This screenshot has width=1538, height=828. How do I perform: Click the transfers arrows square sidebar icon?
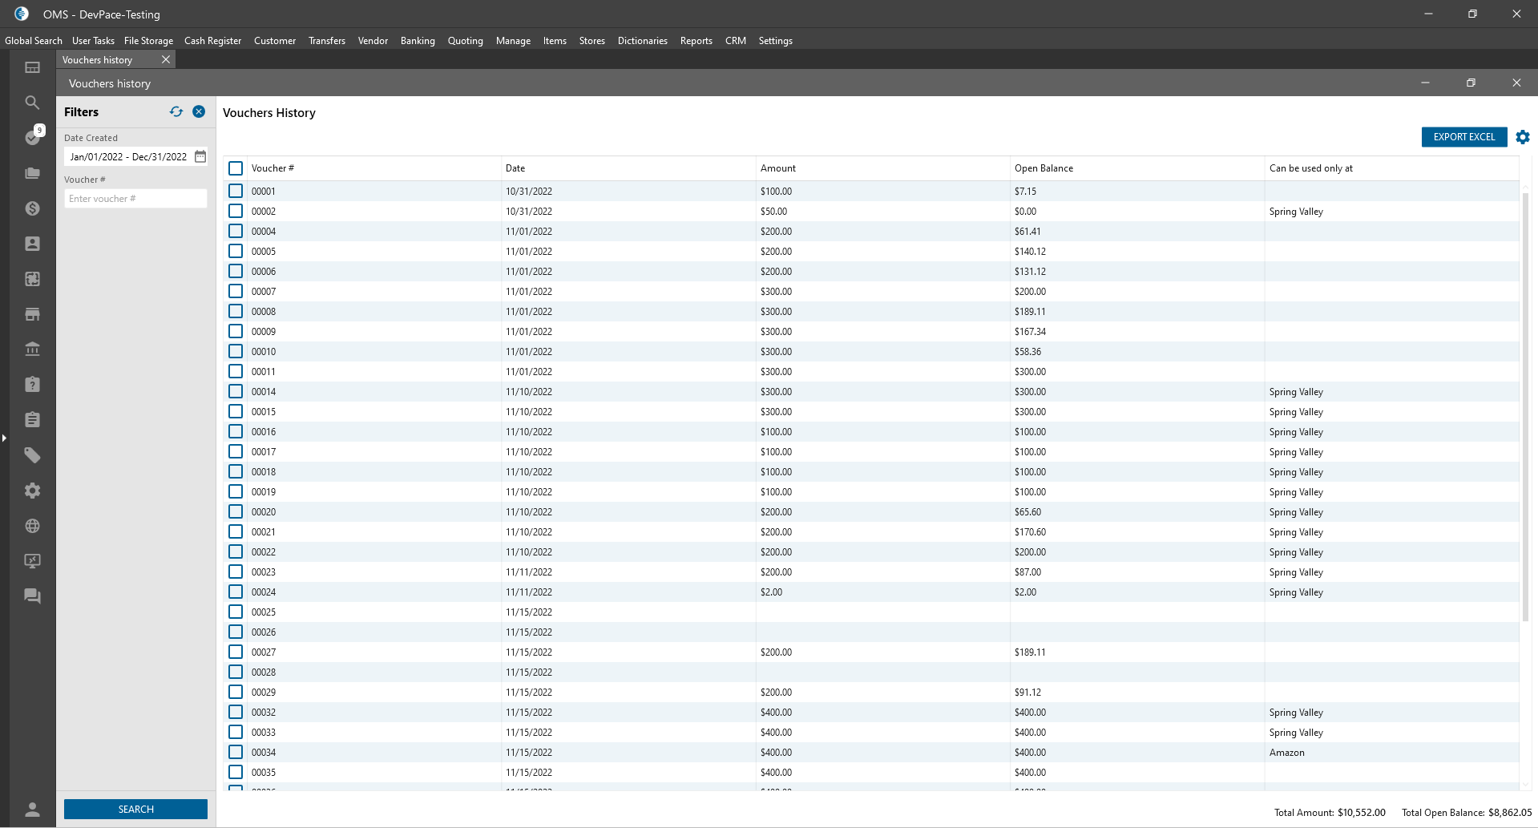(x=32, y=279)
